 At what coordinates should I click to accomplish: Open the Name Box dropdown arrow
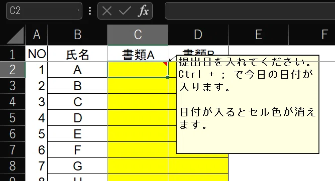[x=78, y=11]
